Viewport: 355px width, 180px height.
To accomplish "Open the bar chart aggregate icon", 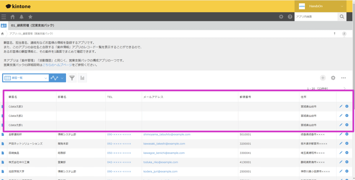I will pyautogui.click(x=82, y=78).
